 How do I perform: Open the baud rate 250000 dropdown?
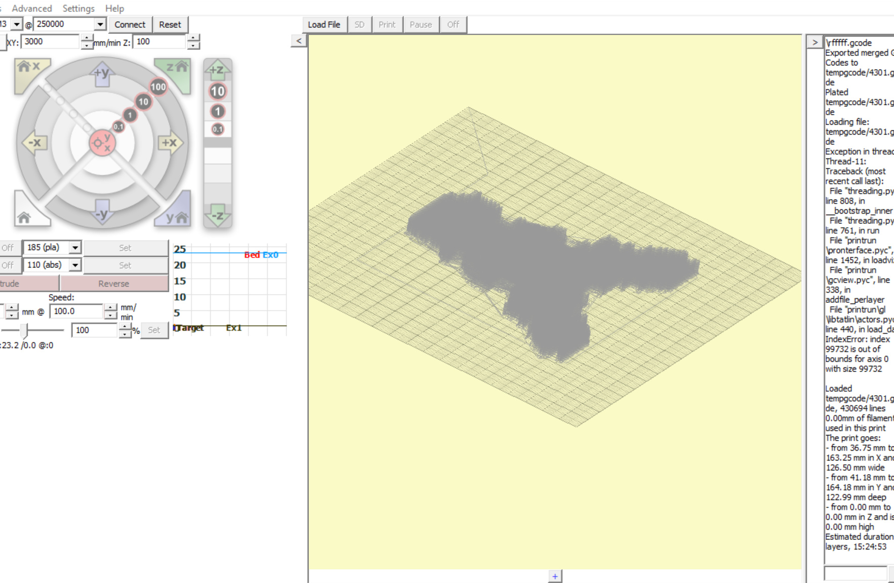click(100, 24)
